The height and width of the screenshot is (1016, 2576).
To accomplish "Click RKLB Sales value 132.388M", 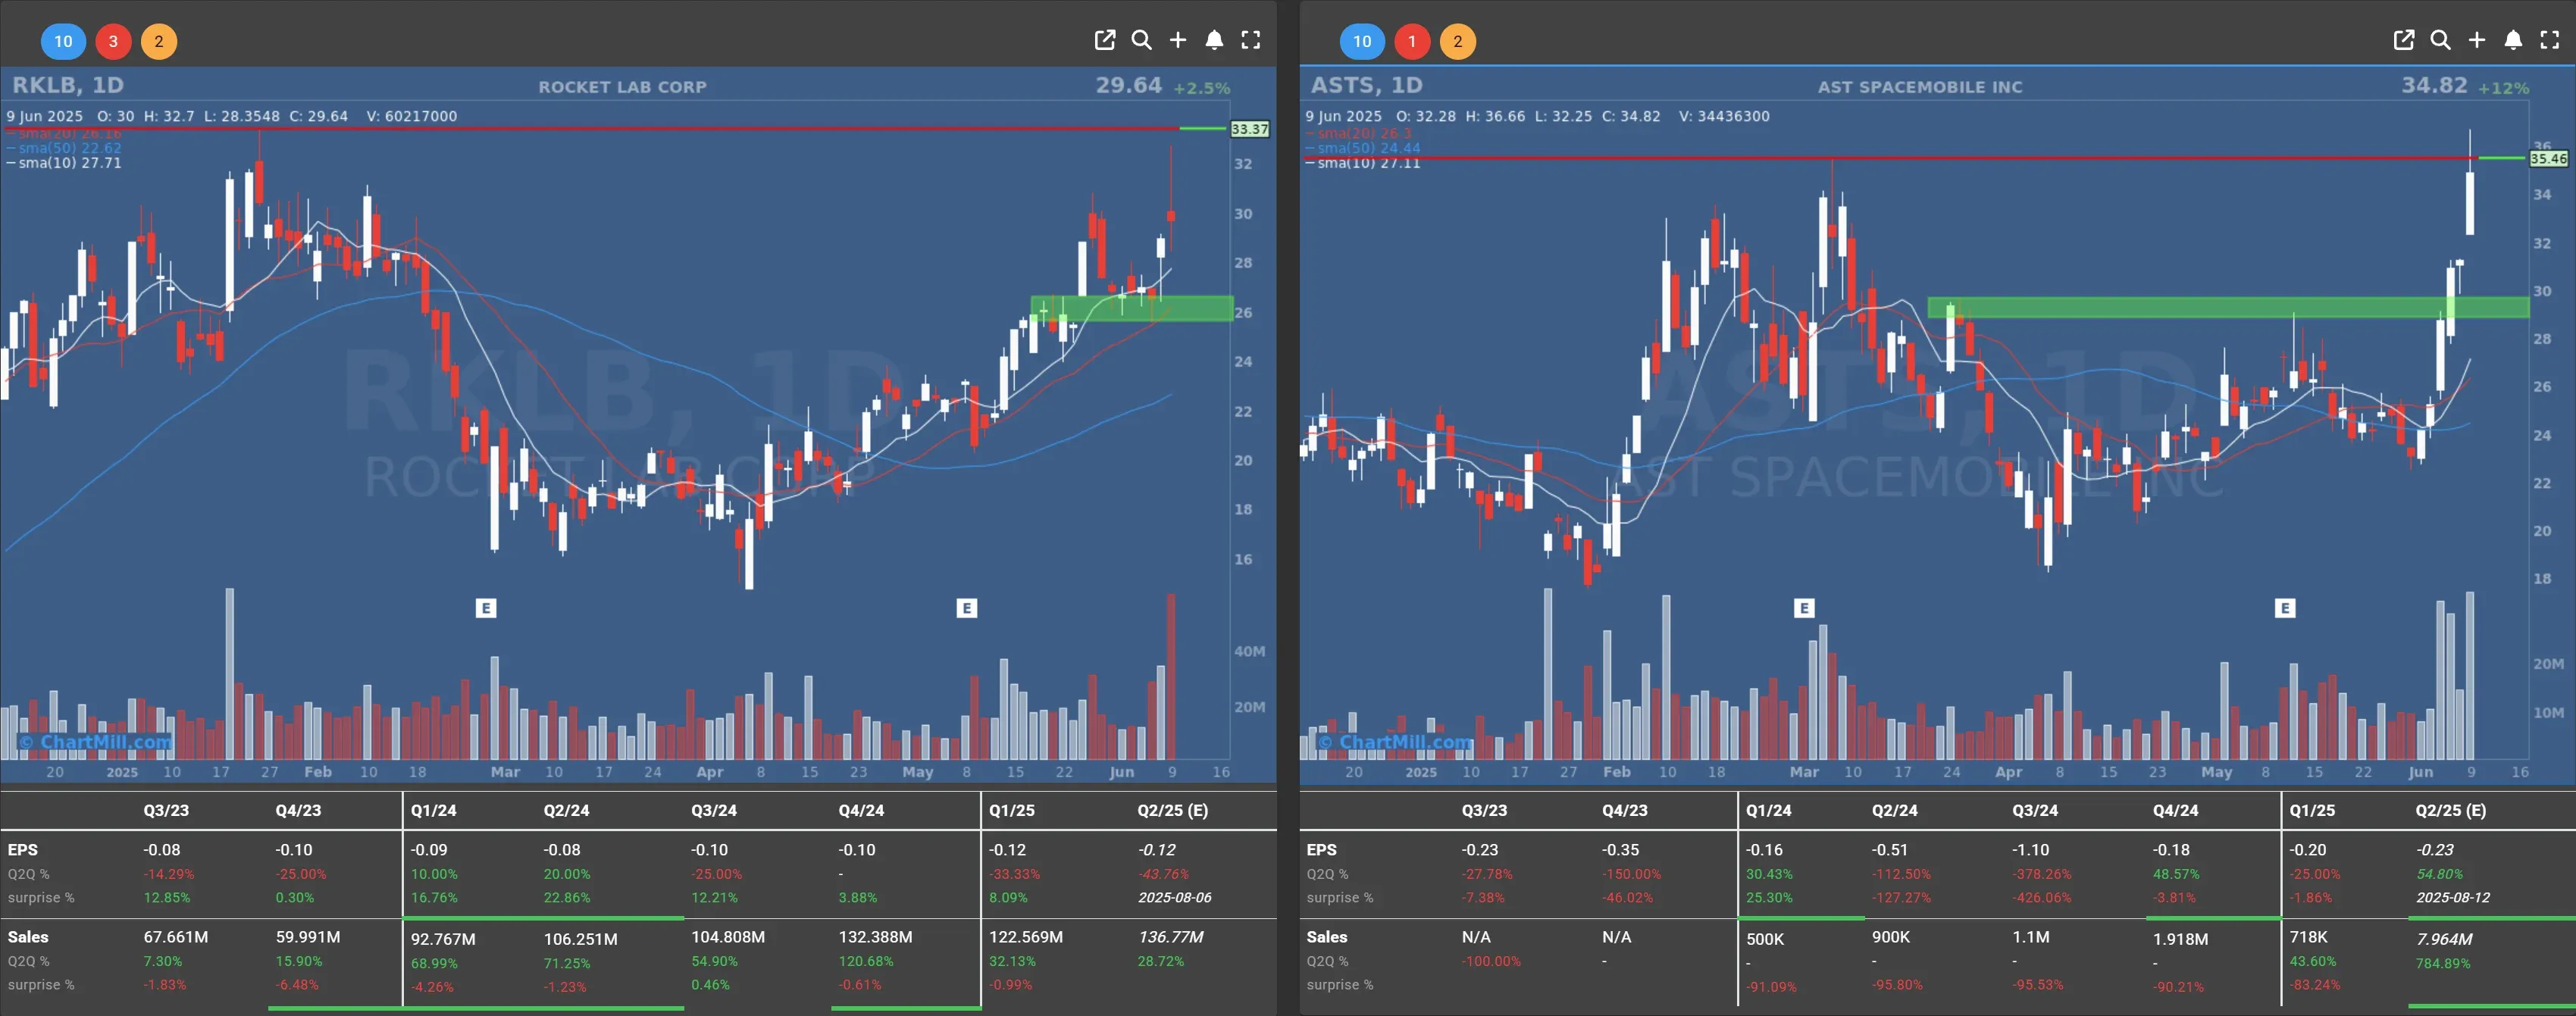I will [x=876, y=937].
